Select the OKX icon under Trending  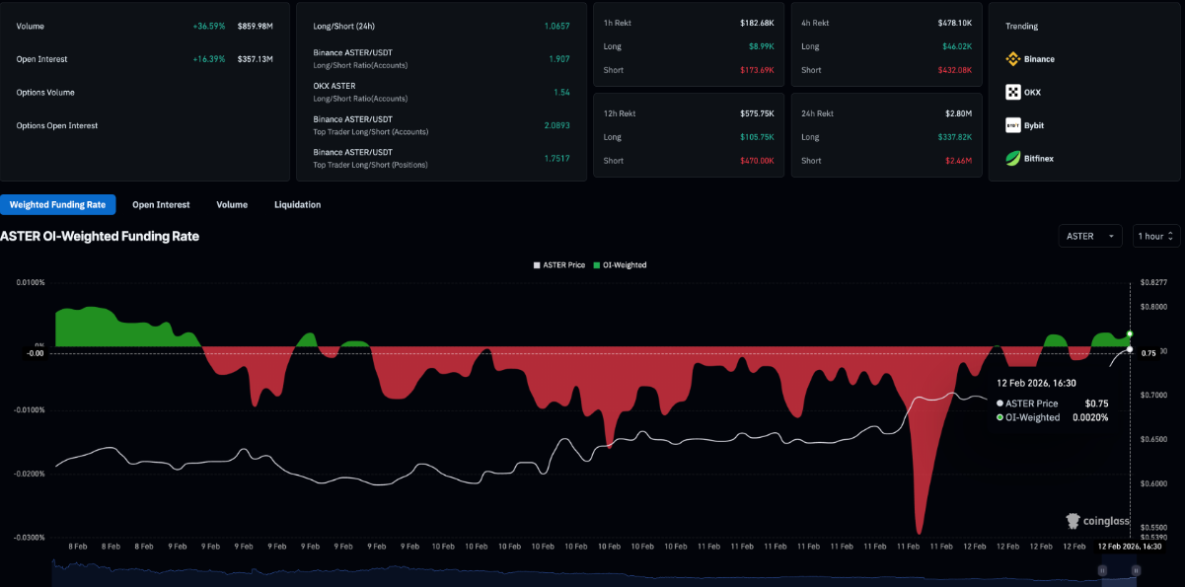[1014, 92]
